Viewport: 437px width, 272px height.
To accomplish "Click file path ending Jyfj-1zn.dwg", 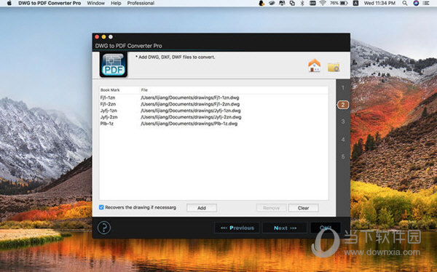I will click(191, 111).
